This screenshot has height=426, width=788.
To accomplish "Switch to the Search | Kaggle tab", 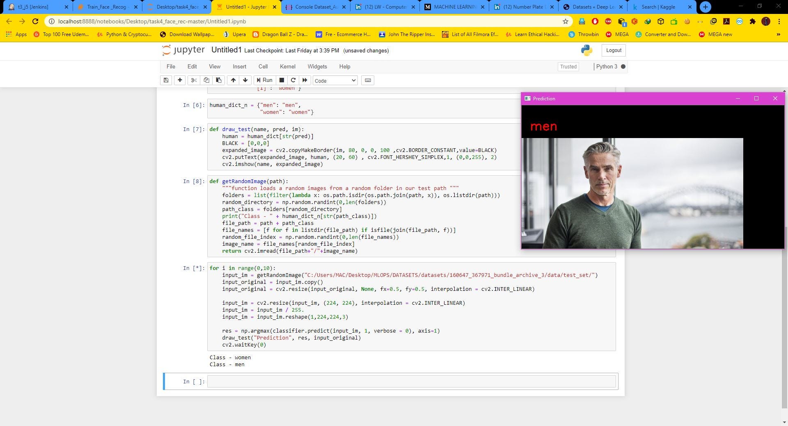I will (662, 7).
